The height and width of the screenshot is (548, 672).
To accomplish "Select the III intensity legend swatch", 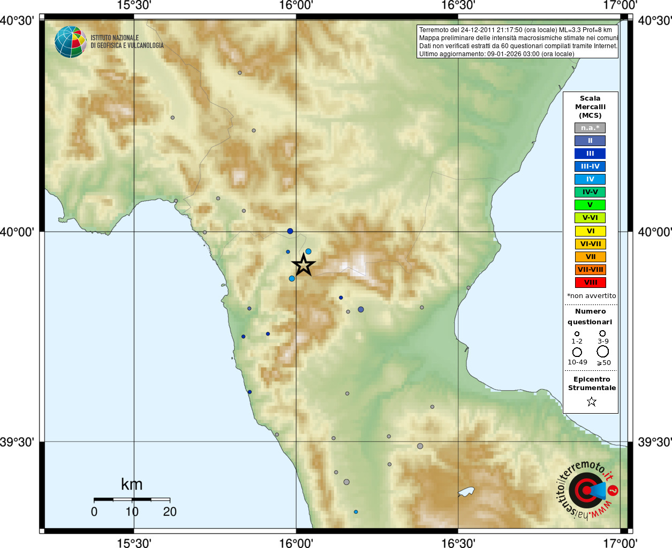I will 590,154.
